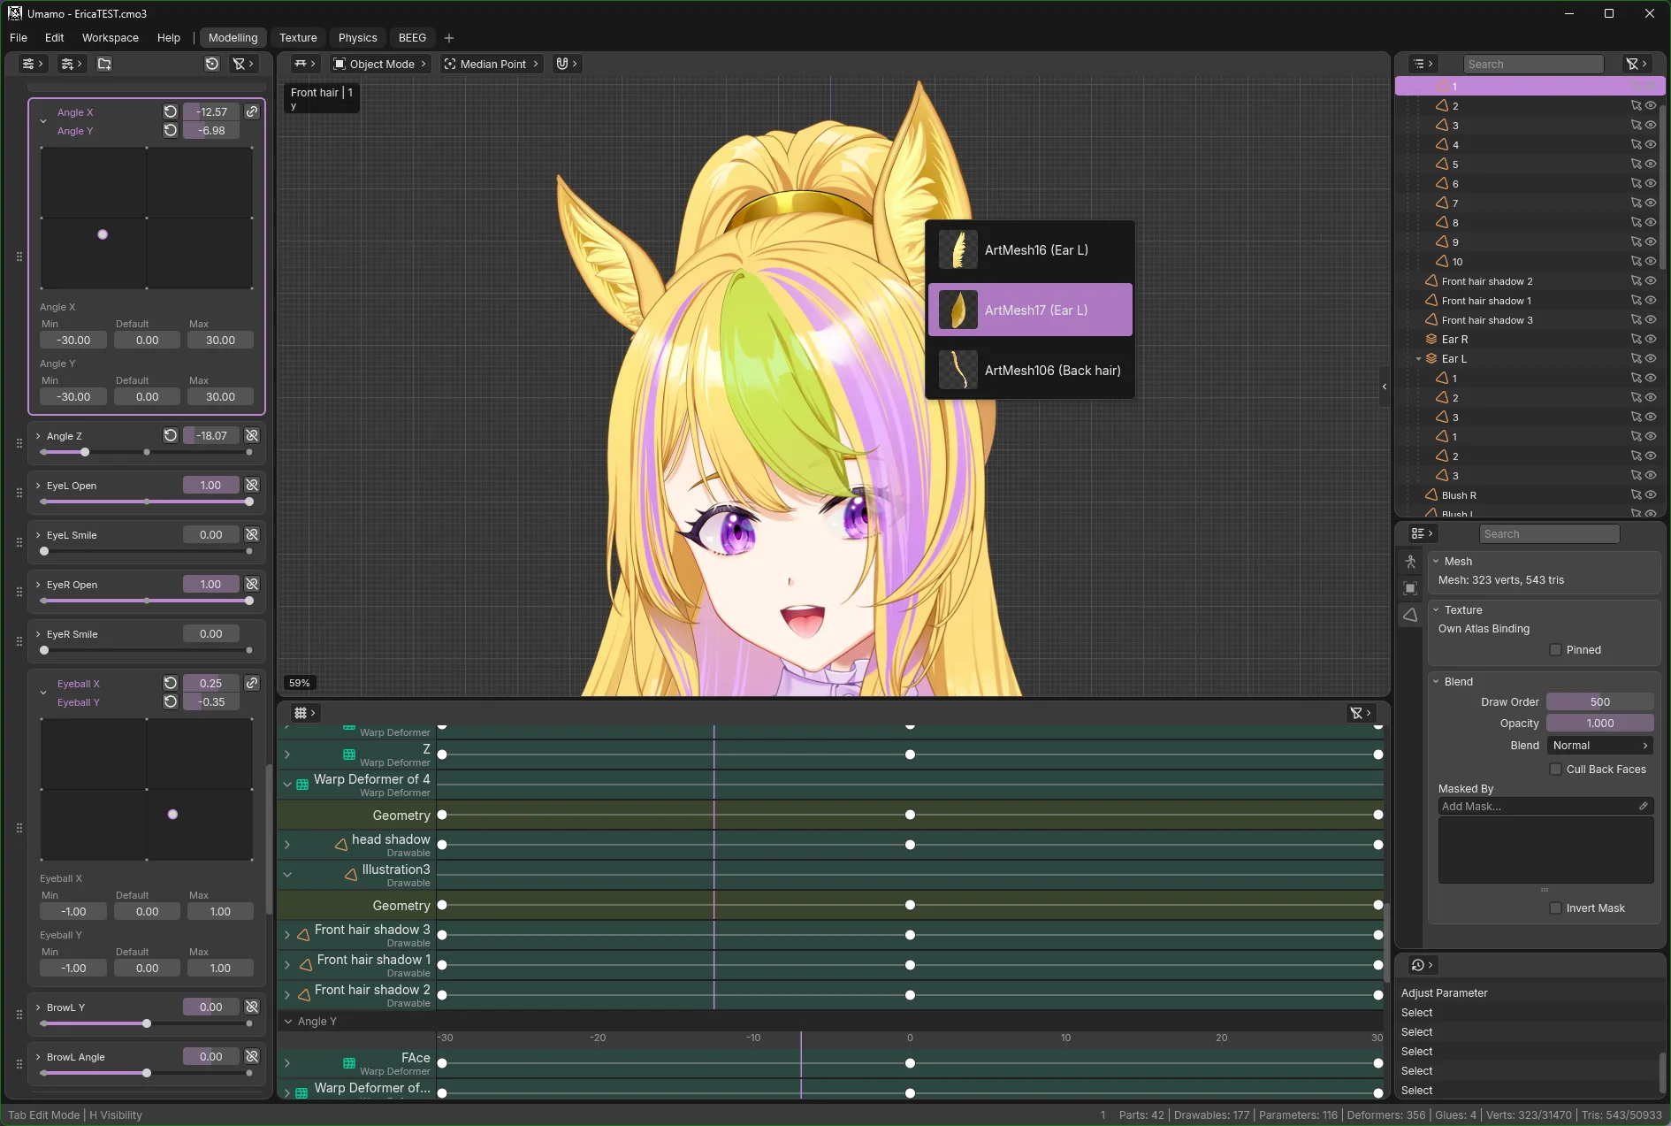
Task: Toggle visibility of mesh 10
Action: pos(1651,262)
